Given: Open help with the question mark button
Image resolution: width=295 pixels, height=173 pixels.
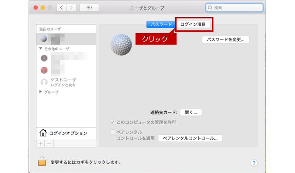Looking at the screenshot, I should point(254,163).
